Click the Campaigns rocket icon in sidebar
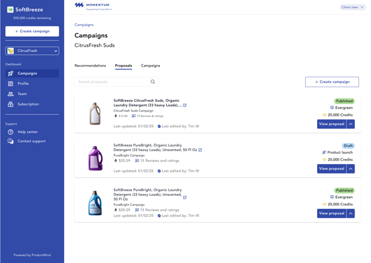This screenshot has width=371, height=263. click(10, 74)
